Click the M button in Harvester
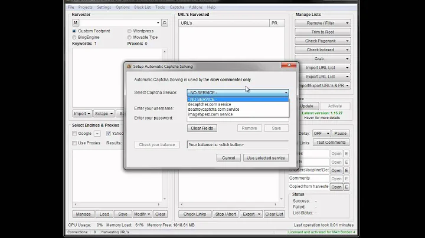Image resolution: width=425 pixels, height=238 pixels. tap(76, 23)
